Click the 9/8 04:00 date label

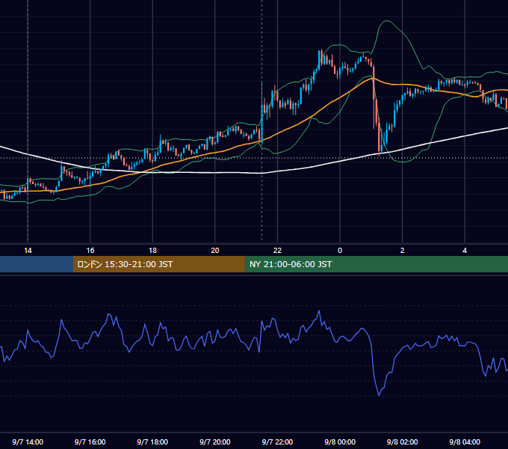(x=465, y=442)
